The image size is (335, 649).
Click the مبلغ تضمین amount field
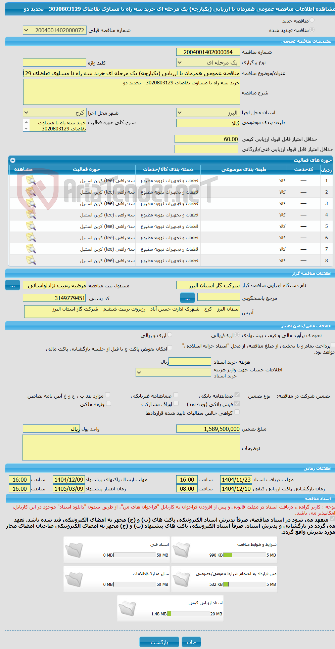tap(208, 429)
